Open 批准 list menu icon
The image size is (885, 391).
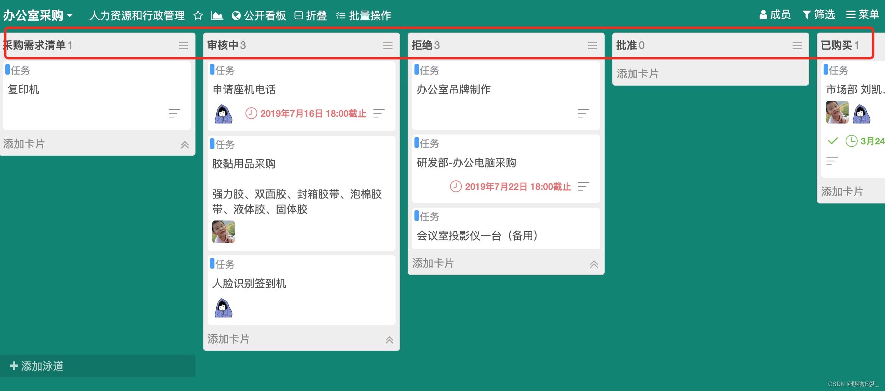point(797,45)
